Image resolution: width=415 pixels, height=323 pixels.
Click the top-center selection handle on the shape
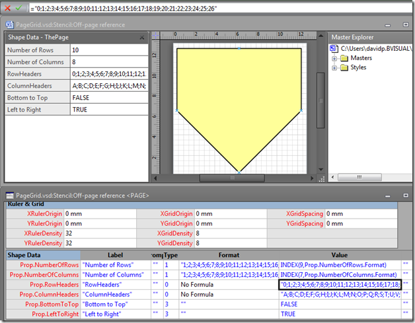239,48
